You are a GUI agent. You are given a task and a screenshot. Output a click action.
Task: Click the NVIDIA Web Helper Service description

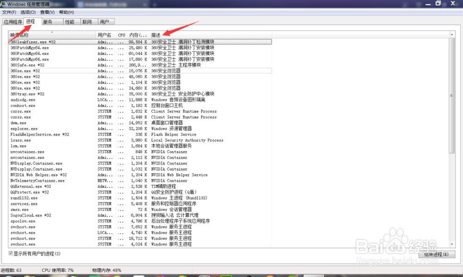(179, 175)
